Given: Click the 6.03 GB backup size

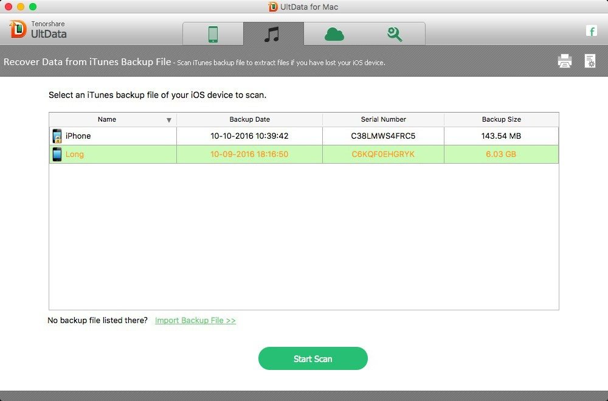Looking at the screenshot, I should [x=501, y=154].
